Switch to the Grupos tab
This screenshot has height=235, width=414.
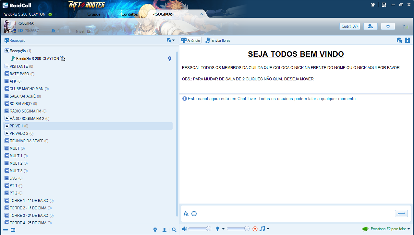(x=94, y=14)
